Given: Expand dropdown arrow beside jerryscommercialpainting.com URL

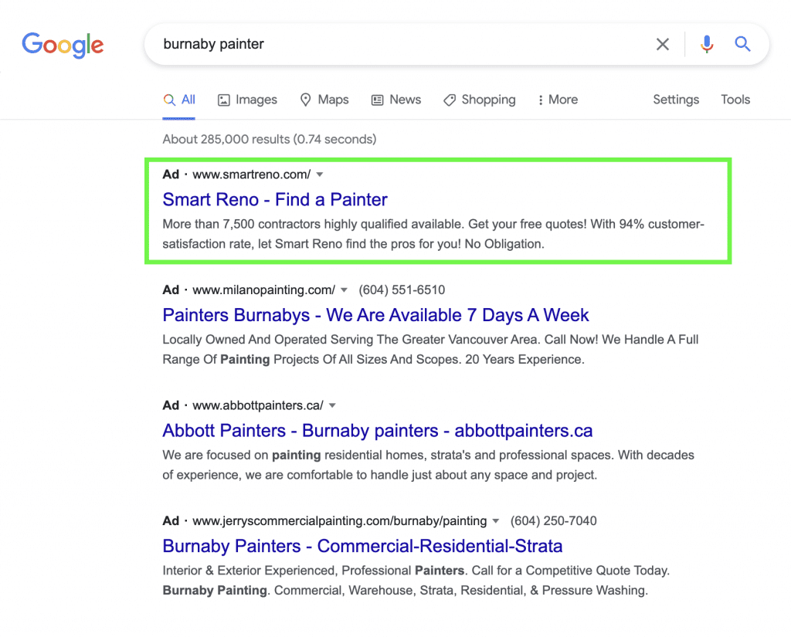Looking at the screenshot, I should point(496,521).
